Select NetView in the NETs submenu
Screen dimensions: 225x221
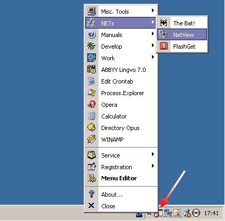tap(182, 35)
